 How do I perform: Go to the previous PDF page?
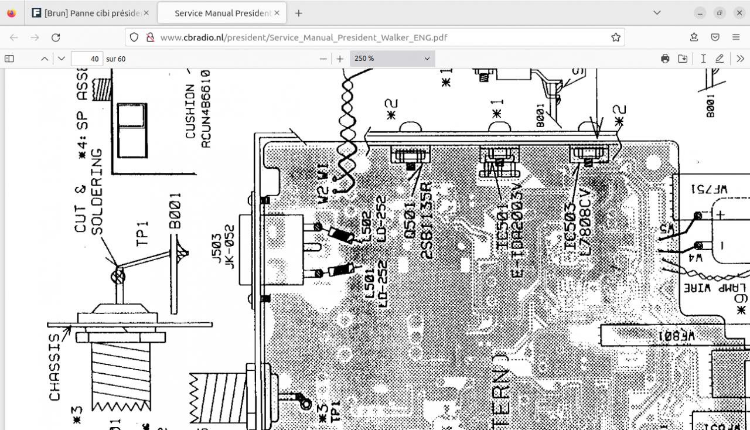point(45,59)
